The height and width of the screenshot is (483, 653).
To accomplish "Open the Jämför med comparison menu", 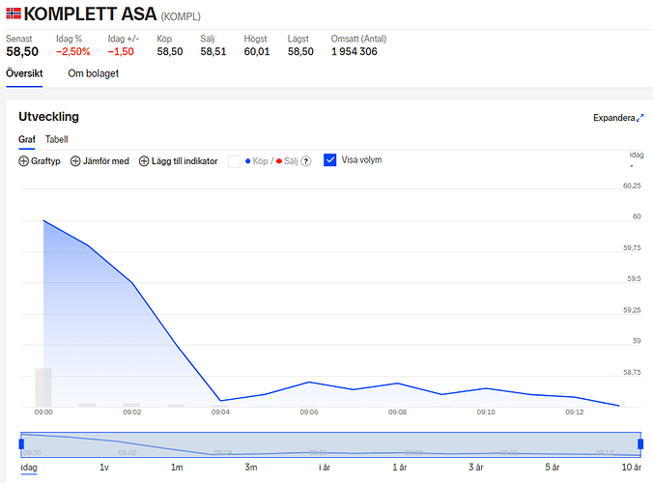I will coord(105,161).
